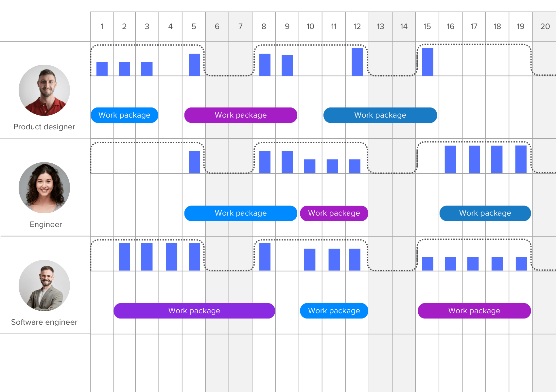Select the Engineer name label
The height and width of the screenshot is (392, 556).
[x=46, y=224]
